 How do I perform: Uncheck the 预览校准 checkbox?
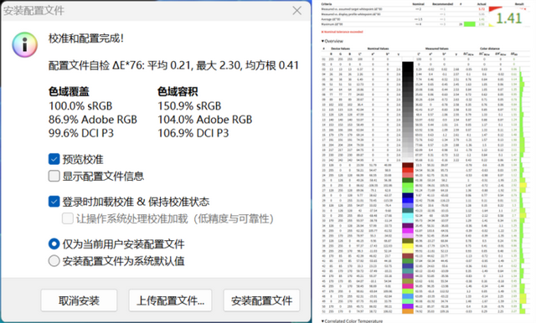[54, 159]
